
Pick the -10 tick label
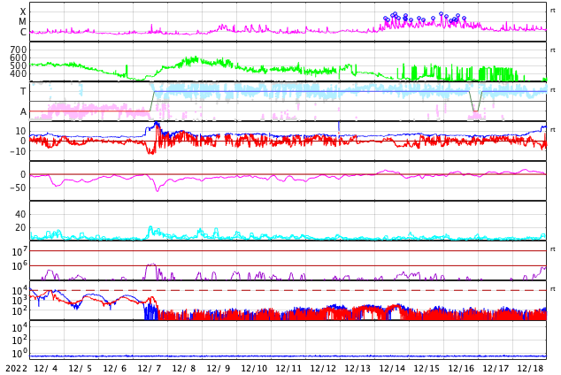point(18,151)
